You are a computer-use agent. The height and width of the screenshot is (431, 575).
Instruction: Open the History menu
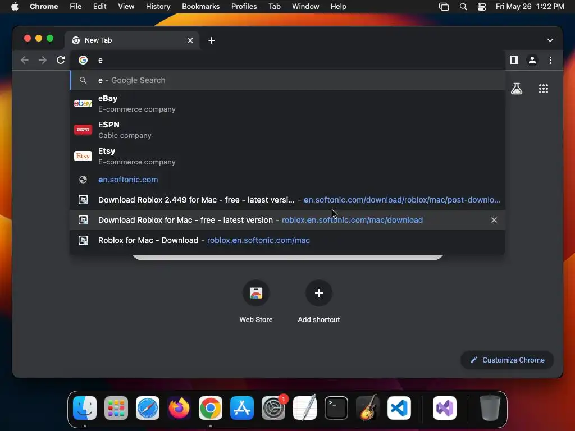coord(158,7)
